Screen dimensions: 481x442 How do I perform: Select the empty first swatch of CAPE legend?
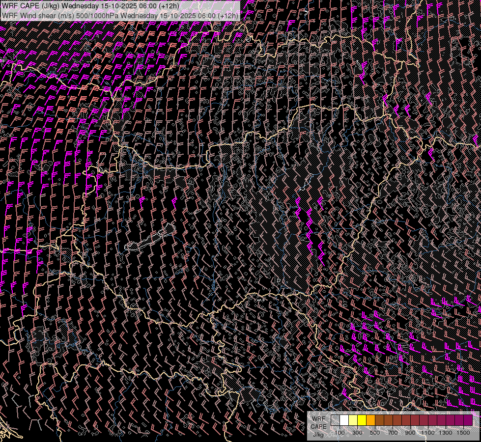335,420
